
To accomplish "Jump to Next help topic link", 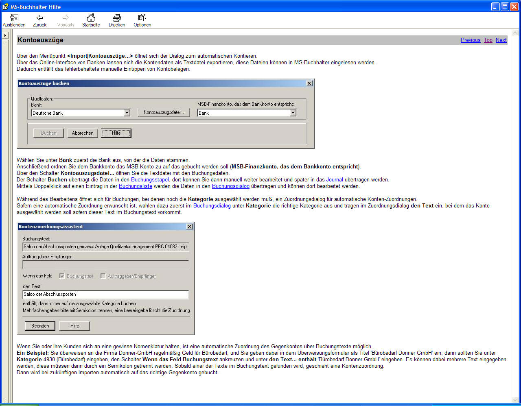I will point(501,40).
